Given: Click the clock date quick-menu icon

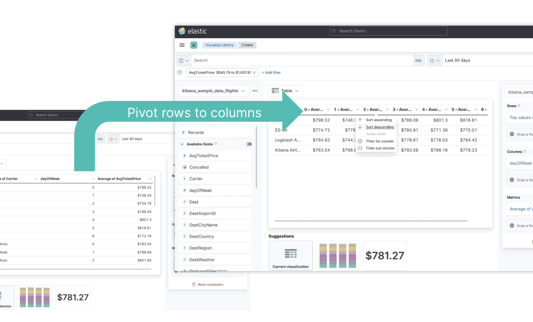Looking at the screenshot, I should [435, 61].
